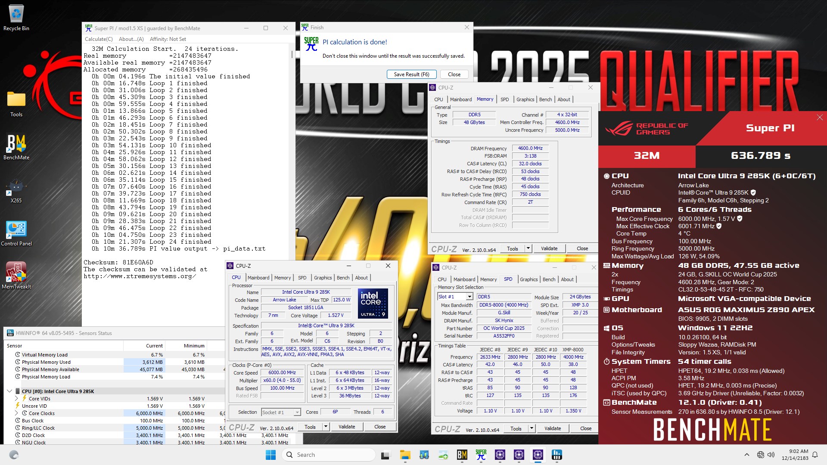Click the BenchMate BM taskbar icon

462,455
